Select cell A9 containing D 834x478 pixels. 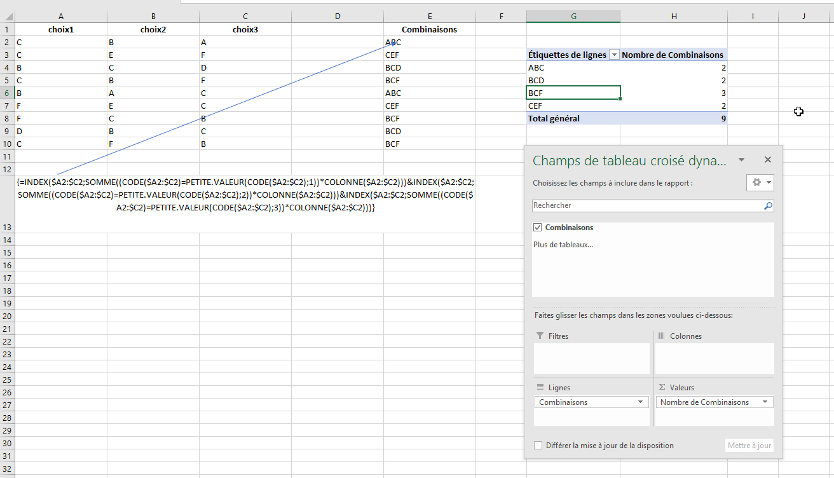coord(61,131)
